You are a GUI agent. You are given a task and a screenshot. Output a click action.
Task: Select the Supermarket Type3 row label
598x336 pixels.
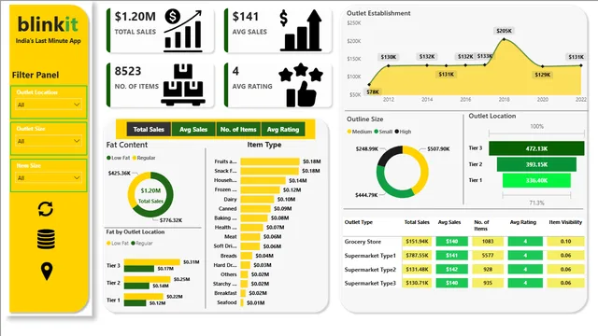point(370,283)
